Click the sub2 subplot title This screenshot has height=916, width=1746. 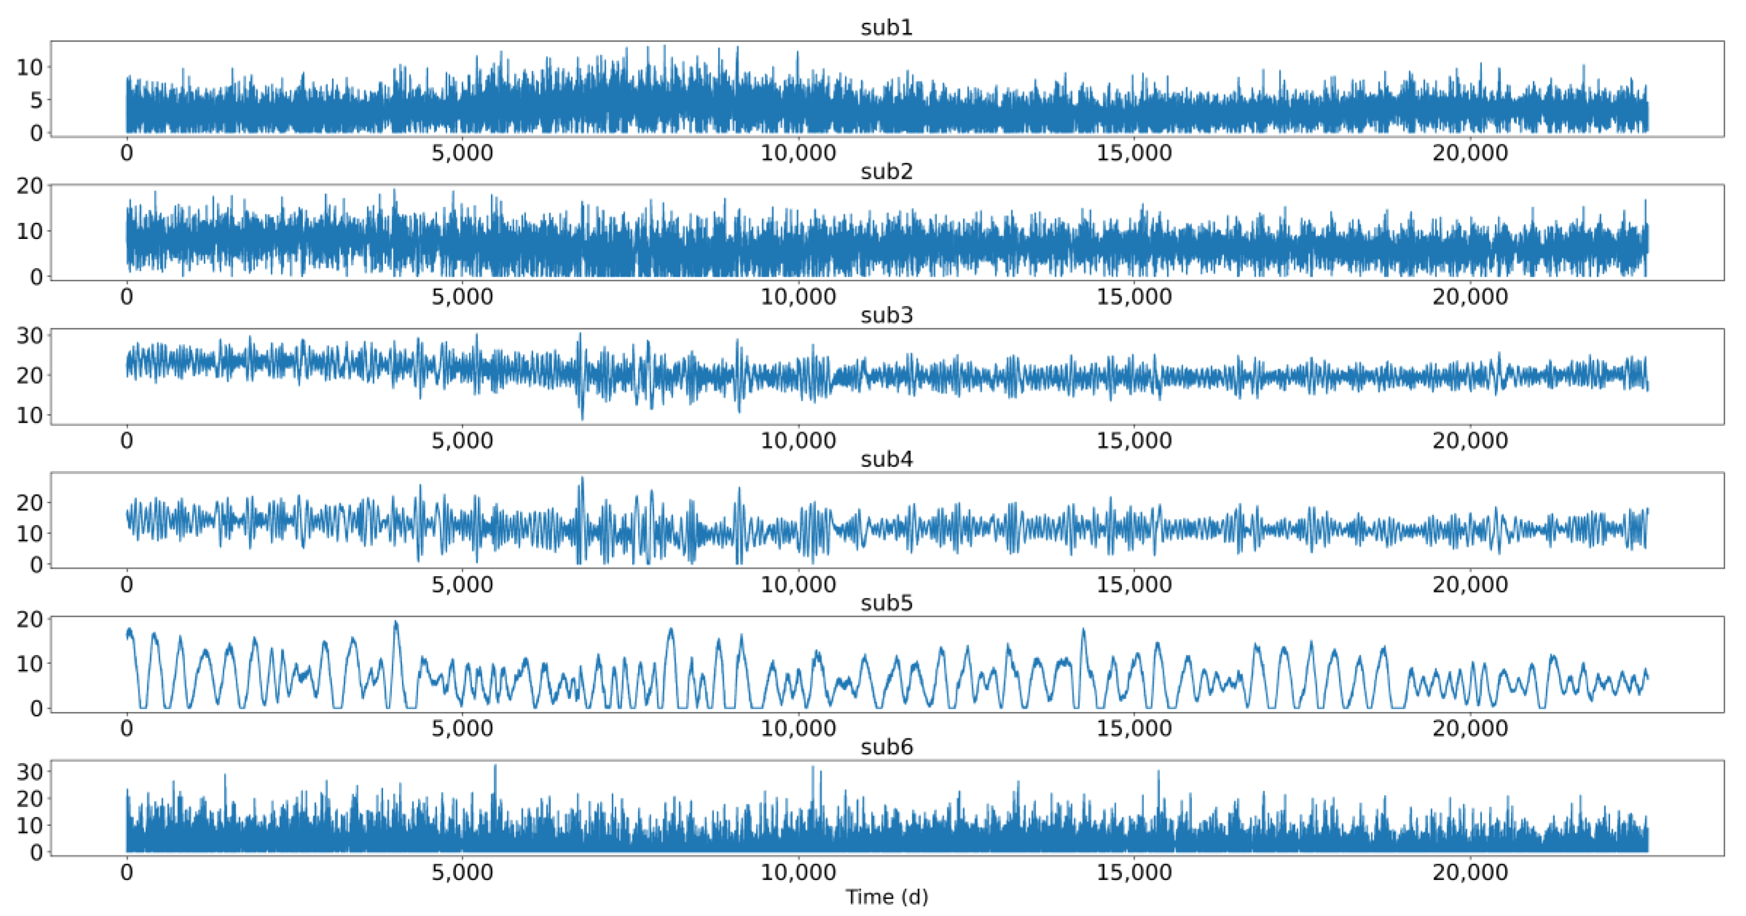887,171
